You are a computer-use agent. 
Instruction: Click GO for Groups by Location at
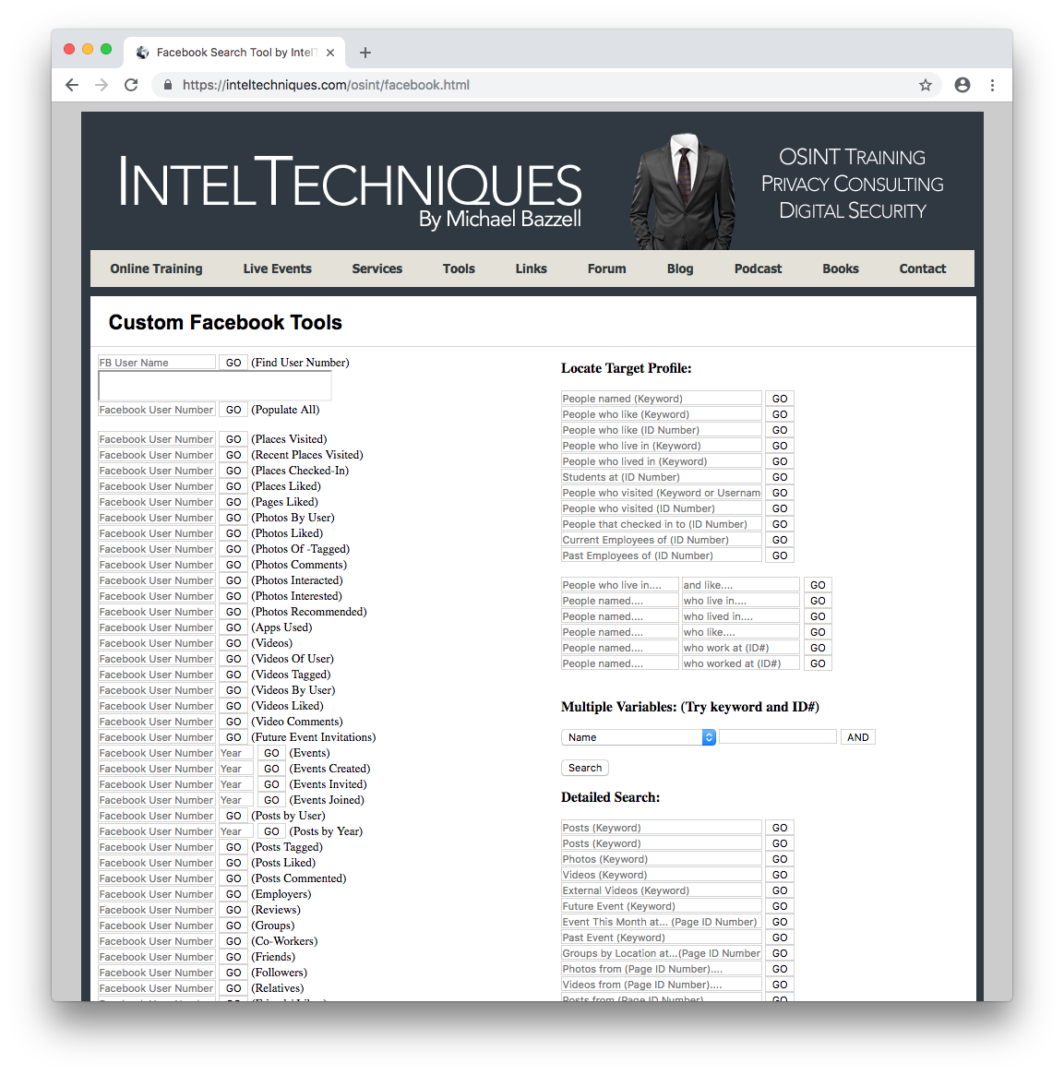[780, 953]
